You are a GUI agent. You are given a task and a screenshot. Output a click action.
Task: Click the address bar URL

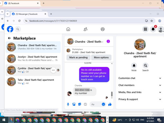(x=53, y=21)
